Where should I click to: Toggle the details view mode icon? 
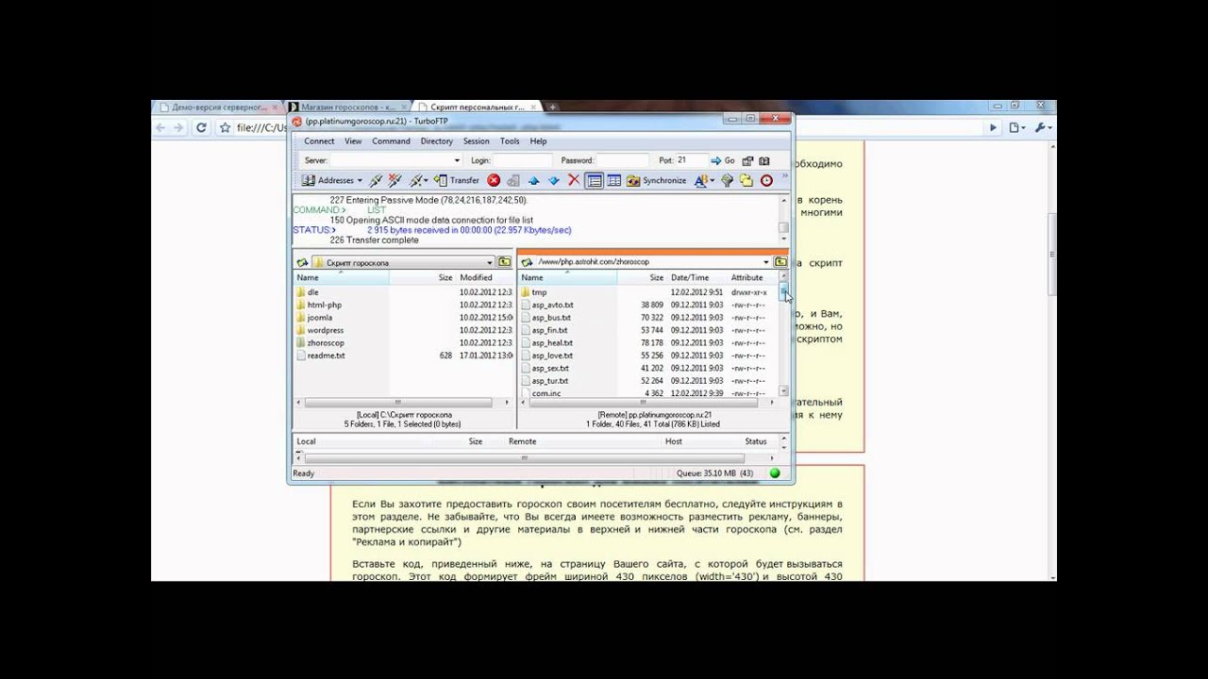point(613,180)
